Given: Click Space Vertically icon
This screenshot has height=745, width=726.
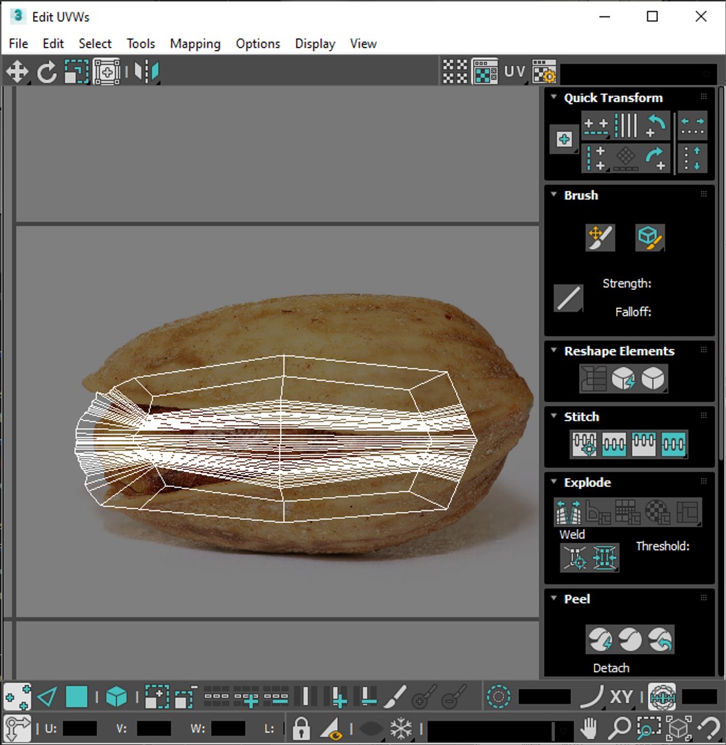Looking at the screenshot, I should [692, 158].
